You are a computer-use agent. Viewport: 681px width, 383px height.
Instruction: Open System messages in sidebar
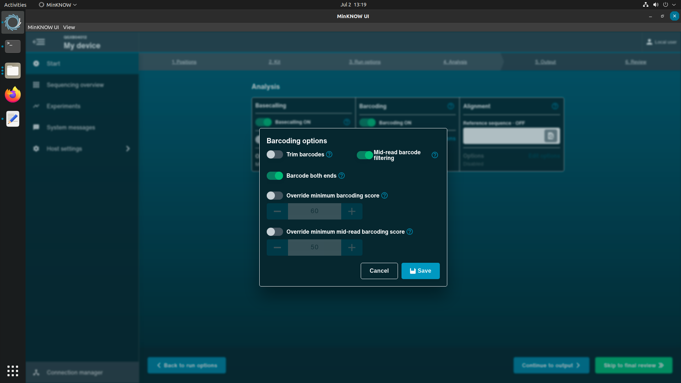[x=82, y=128]
